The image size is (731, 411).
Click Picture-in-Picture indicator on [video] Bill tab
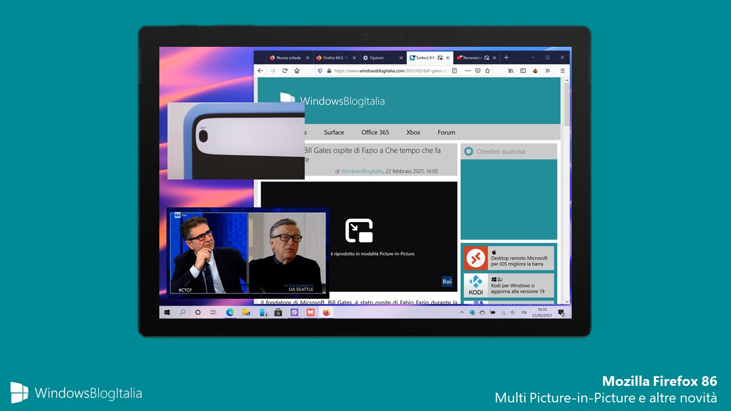pos(440,58)
